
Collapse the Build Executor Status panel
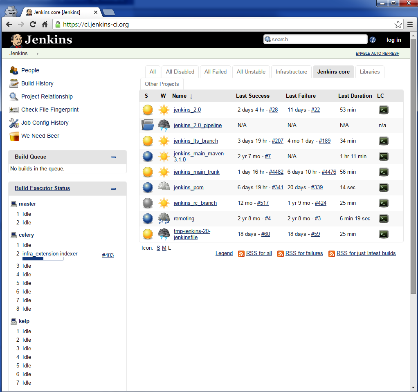[113, 189]
